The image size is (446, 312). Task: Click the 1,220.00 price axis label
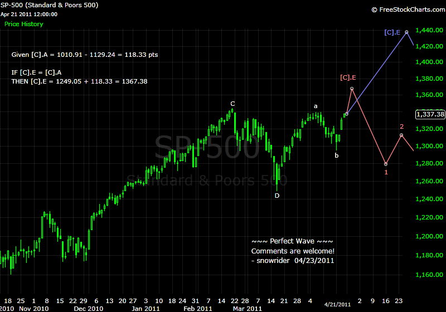pyautogui.click(x=429, y=217)
